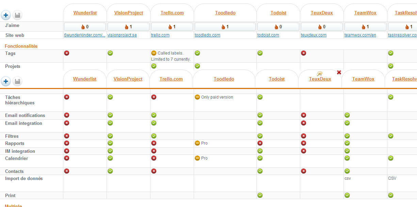Image resolution: width=417 pixels, height=207 pixels.
Task: Click the orange partial icon in Trello Tags cell
Action: tap(154, 53)
